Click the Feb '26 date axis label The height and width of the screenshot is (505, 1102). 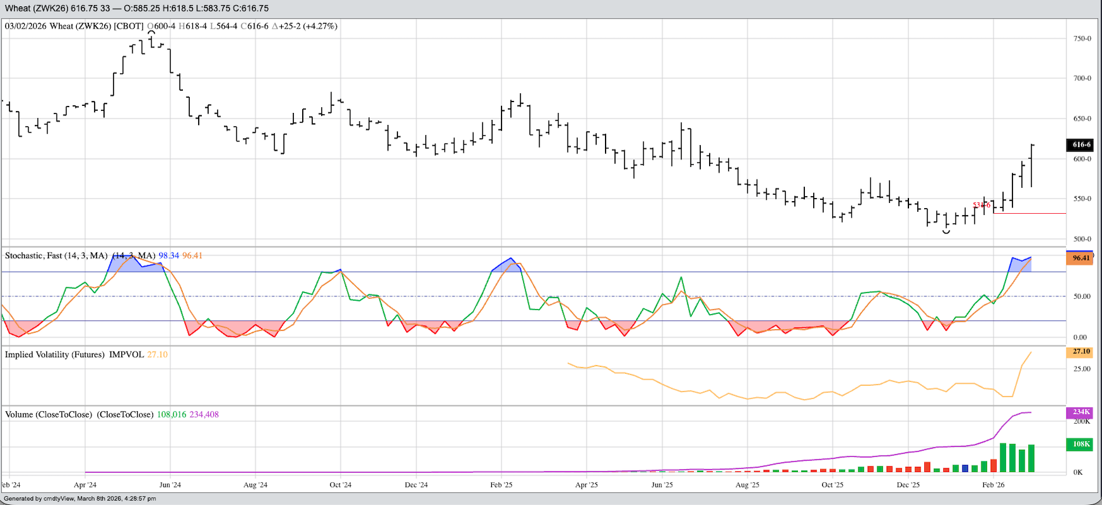993,485
